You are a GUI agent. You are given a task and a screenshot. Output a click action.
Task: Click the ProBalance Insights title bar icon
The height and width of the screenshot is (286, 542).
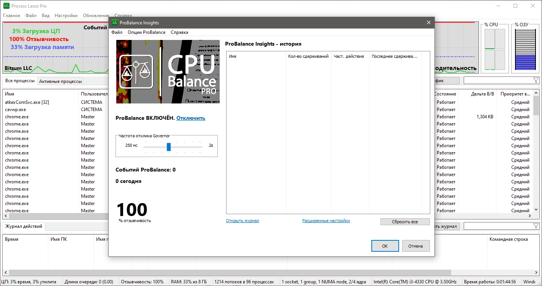pyautogui.click(x=114, y=22)
